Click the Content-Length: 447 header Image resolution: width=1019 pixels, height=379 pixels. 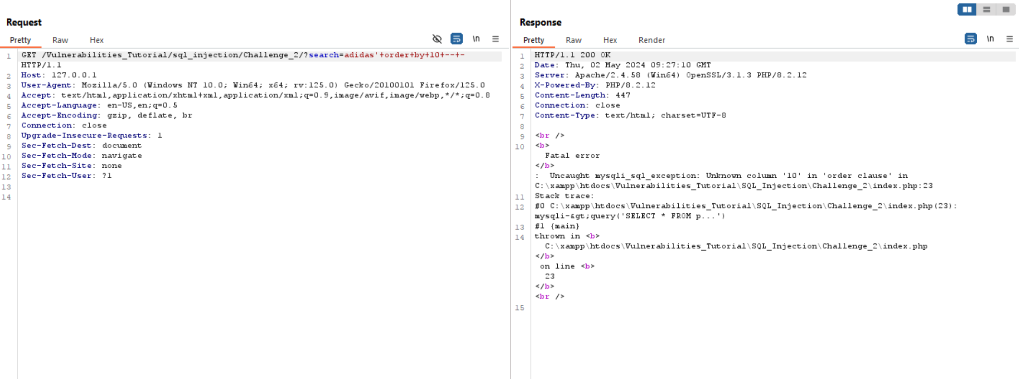(x=583, y=95)
